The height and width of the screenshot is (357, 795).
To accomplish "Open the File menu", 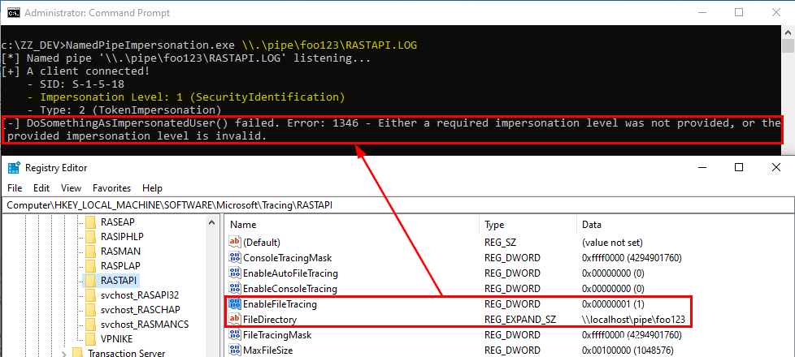I will point(15,187).
